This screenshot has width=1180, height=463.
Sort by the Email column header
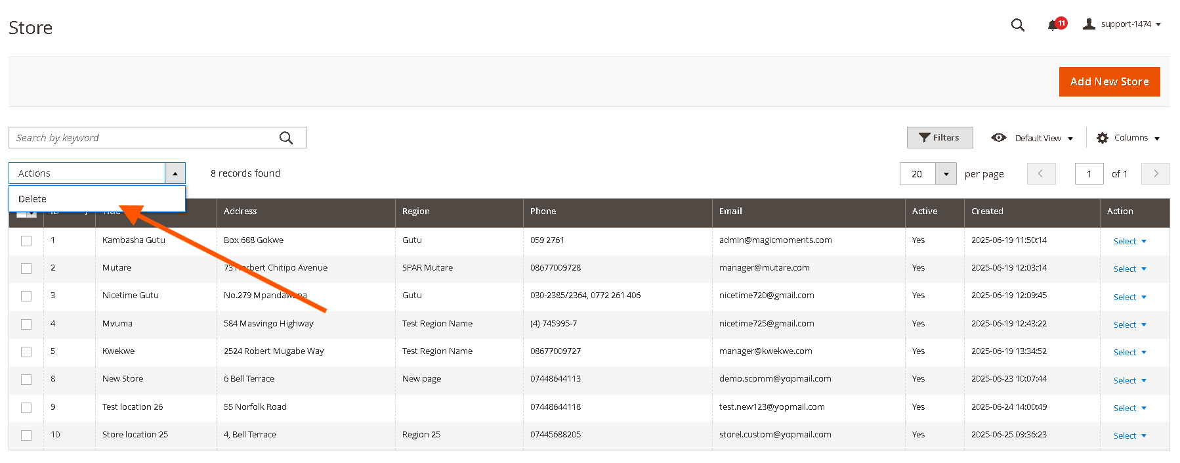pyautogui.click(x=730, y=211)
